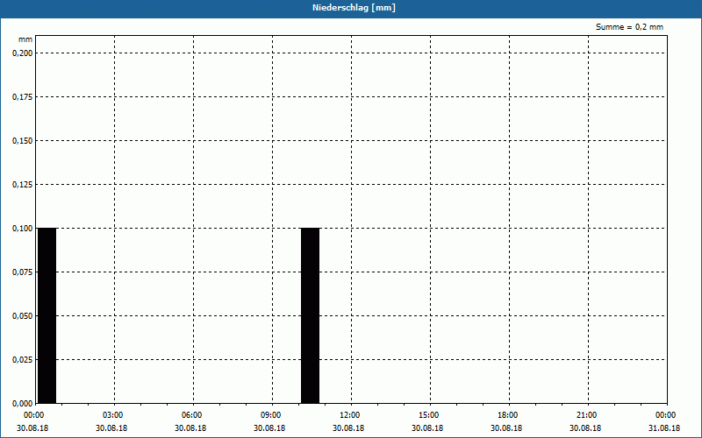Click the 09:00 time axis label

coord(270,415)
